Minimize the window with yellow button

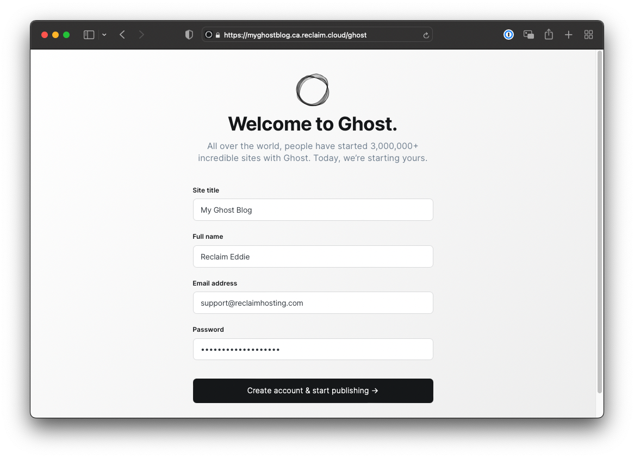click(x=55, y=35)
